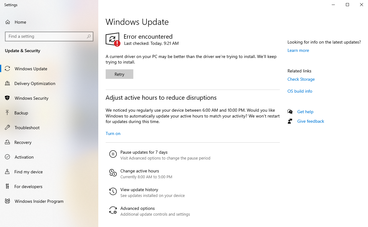Click 'Last checked: Today, 9:21 AM' text
Image resolution: width=368 pixels, height=227 pixels.
click(x=151, y=43)
